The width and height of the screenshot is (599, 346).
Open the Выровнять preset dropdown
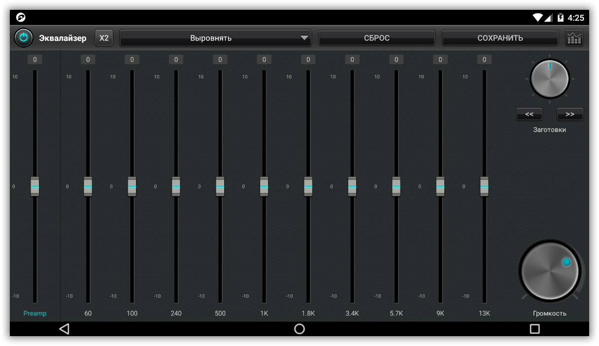tap(215, 38)
